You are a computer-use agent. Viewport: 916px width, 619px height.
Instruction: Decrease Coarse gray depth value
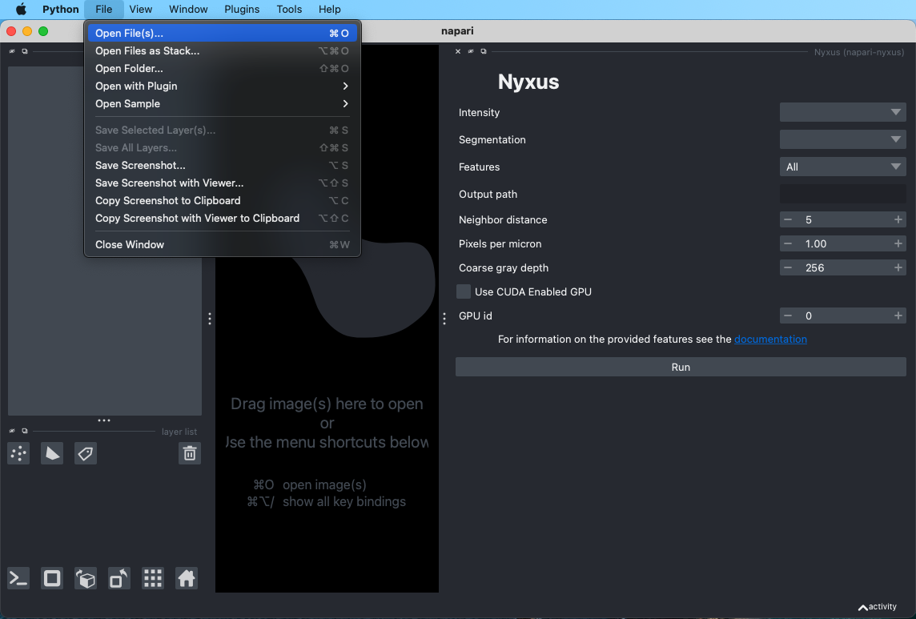788,267
